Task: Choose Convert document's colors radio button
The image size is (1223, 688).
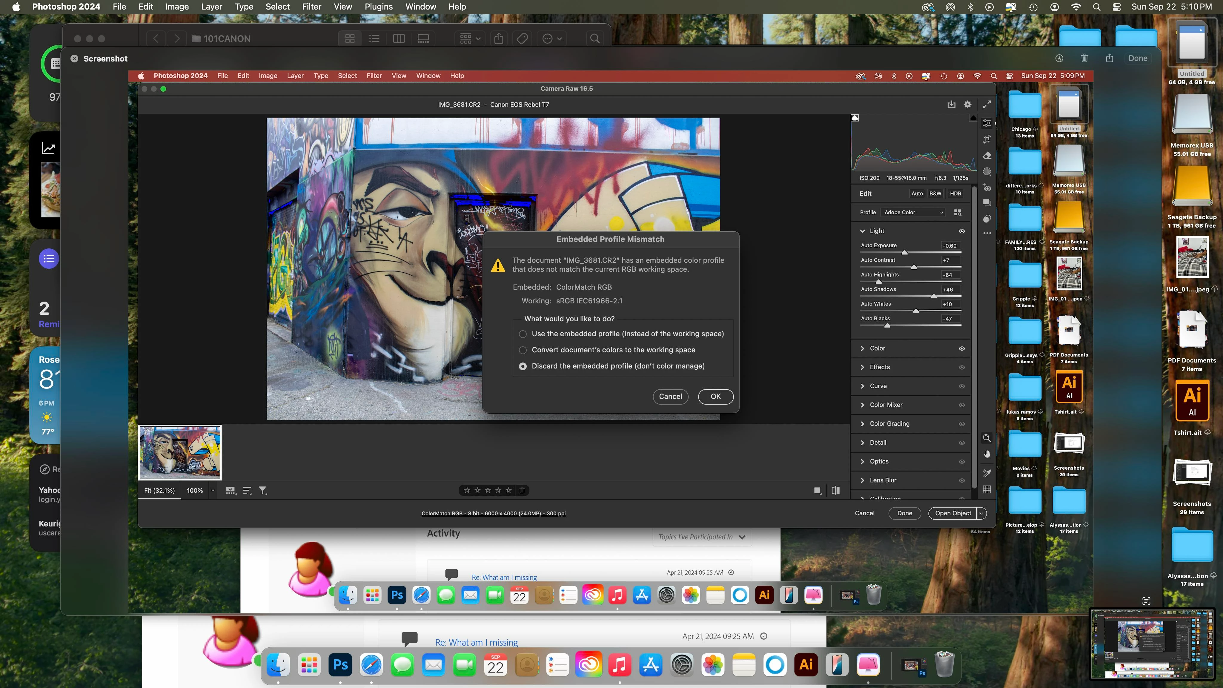Action: click(523, 350)
